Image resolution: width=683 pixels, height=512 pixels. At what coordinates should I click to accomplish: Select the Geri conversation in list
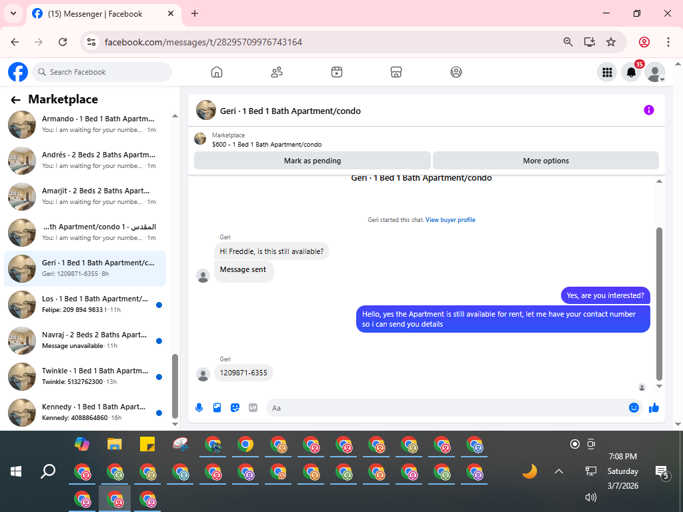85,268
